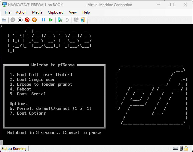Open the Help menu
The width and height of the screenshot is (193, 152).
[x=86, y=12]
